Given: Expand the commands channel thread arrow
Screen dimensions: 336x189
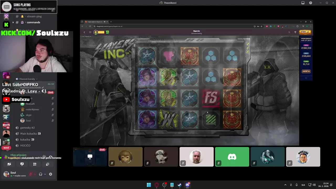Looking at the screenshot, I should tap(13, 22).
